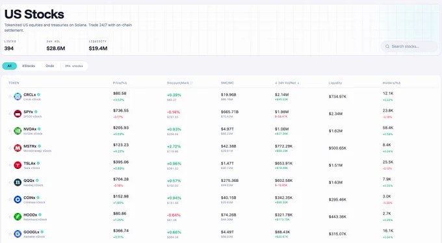Favorite NVDAx with its star
The width and height of the screenshot is (442, 243).
pyautogui.click(x=10, y=131)
